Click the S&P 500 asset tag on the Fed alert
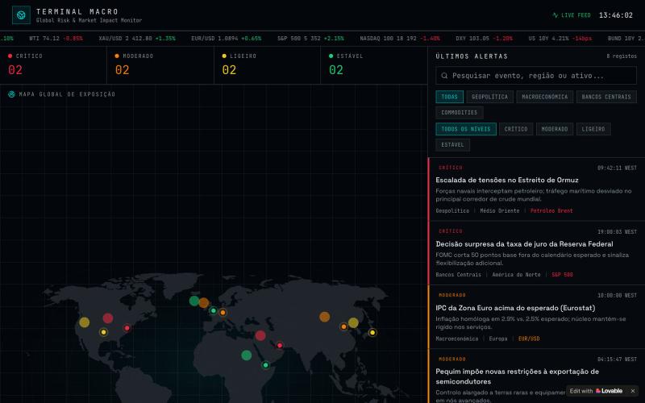 pos(562,275)
